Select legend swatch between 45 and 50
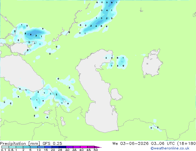The image size is (196, 151). (91, 147)
